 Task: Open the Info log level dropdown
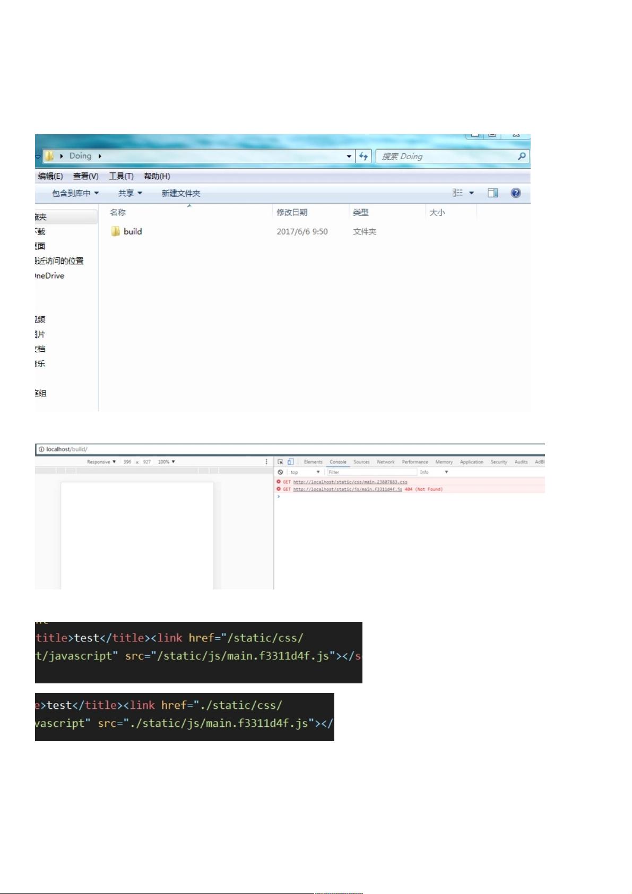(434, 472)
